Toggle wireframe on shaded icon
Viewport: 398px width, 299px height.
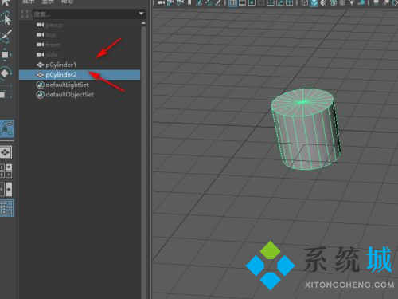[x=333, y=3]
